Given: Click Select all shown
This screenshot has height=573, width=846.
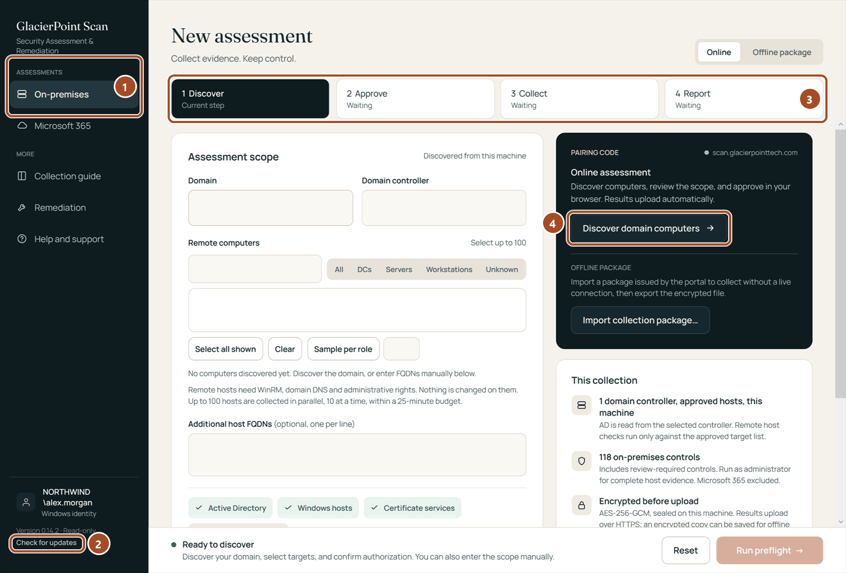Looking at the screenshot, I should pos(225,349).
